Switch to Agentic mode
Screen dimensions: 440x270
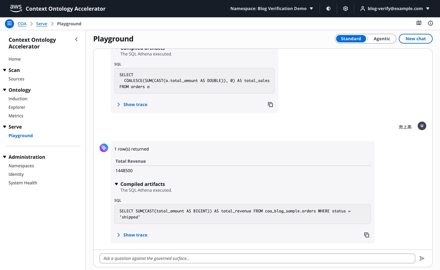pos(382,39)
